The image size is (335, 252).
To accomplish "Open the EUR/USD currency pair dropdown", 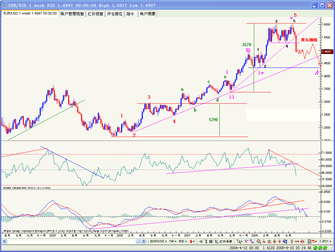I will (158, 241).
